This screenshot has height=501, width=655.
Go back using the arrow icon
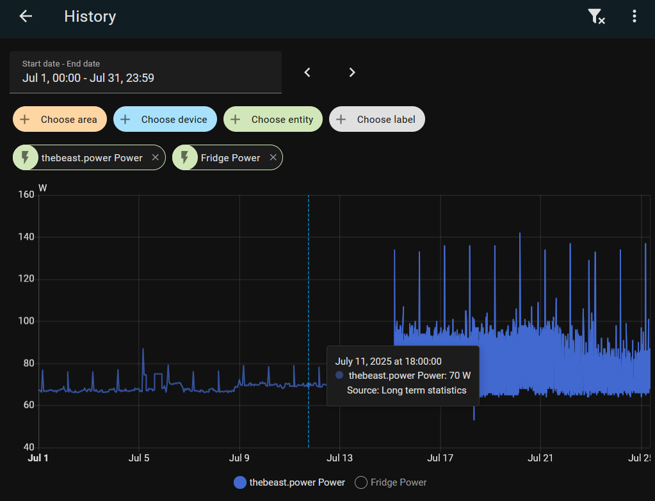pyautogui.click(x=26, y=16)
